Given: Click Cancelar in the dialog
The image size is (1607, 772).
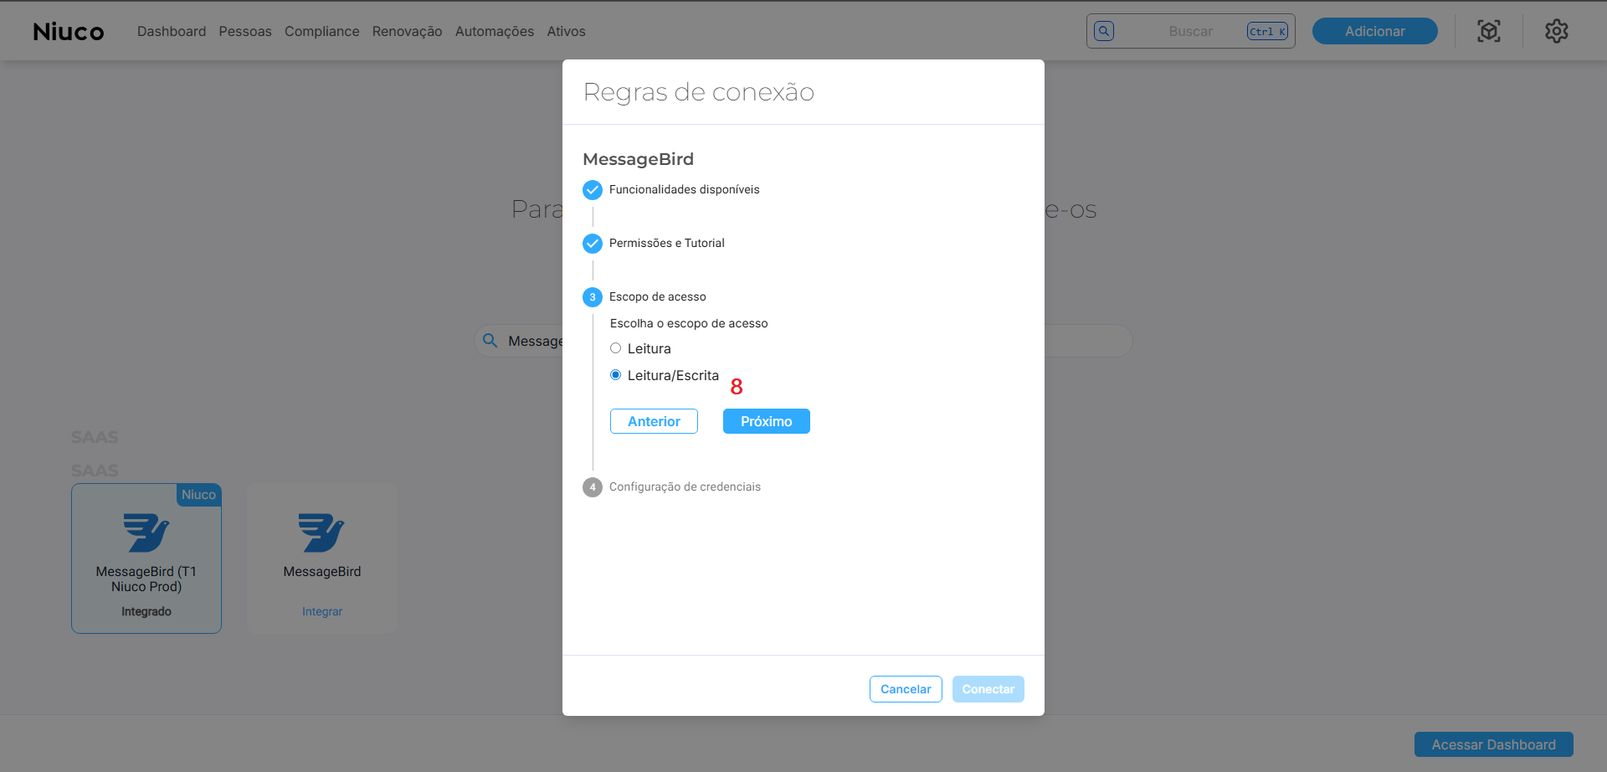Looking at the screenshot, I should [906, 689].
